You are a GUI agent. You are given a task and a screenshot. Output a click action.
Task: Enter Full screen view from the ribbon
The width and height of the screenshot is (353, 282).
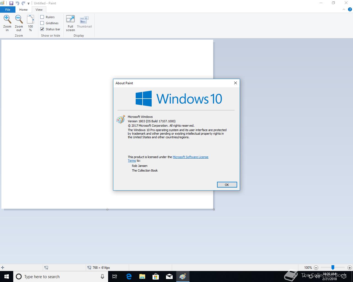tap(70, 19)
